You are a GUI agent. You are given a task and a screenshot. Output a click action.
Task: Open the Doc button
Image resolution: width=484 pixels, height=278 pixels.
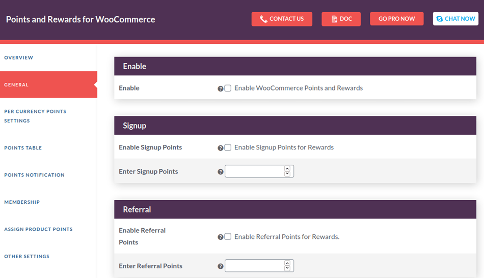click(x=341, y=19)
